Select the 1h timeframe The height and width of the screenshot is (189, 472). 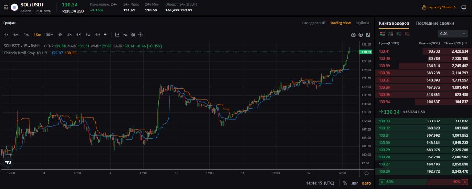[60, 35]
